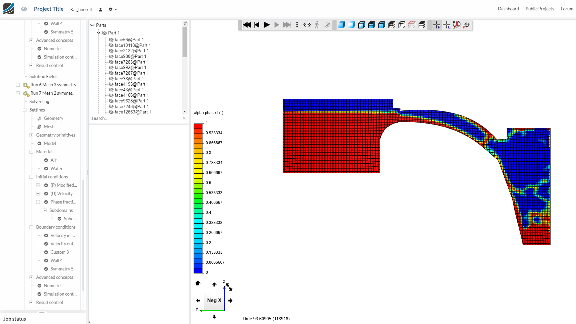Toggle visibility of Part 1

tap(104, 33)
